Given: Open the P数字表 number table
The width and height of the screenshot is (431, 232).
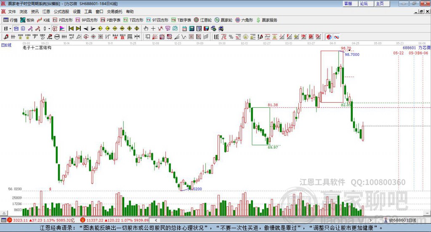Looking at the screenshot, I should 111,20.
